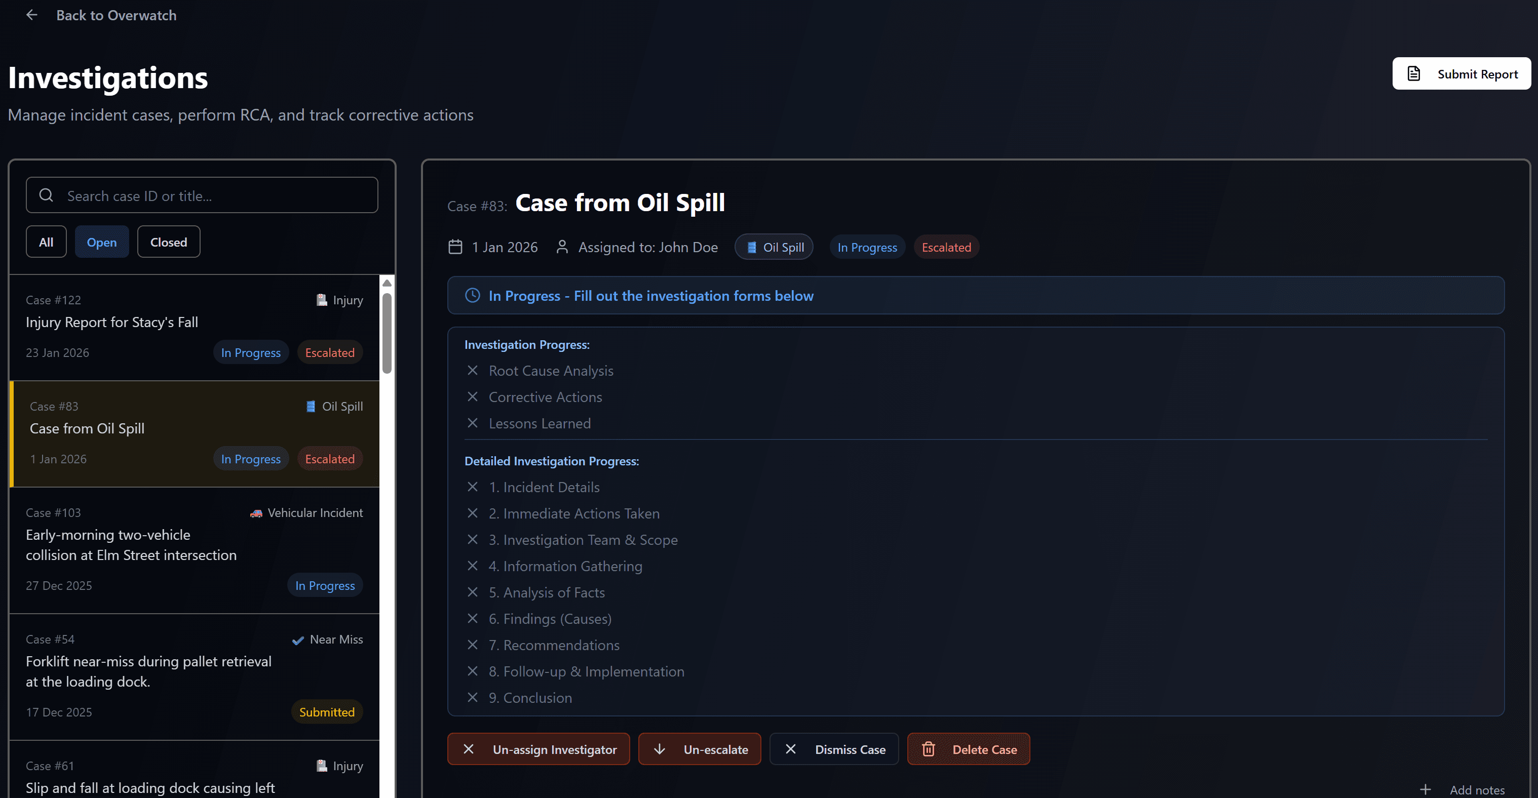Click the search magnifier icon
Image resolution: width=1538 pixels, height=798 pixels.
[46, 195]
